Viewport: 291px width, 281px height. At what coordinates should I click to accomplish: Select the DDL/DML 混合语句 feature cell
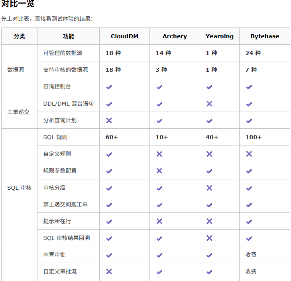(x=69, y=104)
